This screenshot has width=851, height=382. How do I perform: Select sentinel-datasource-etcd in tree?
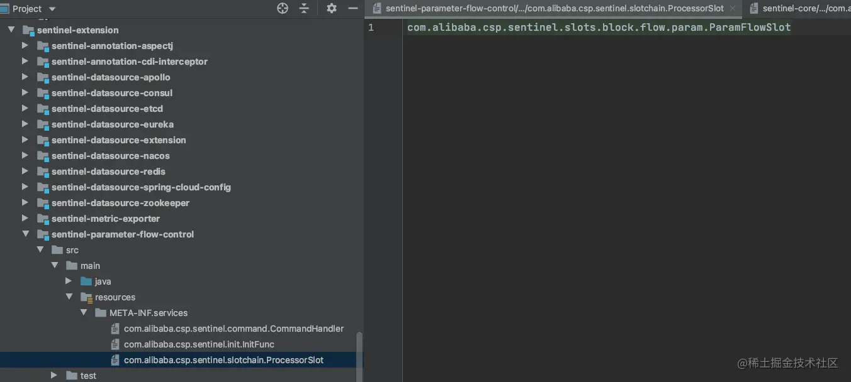[108, 109]
